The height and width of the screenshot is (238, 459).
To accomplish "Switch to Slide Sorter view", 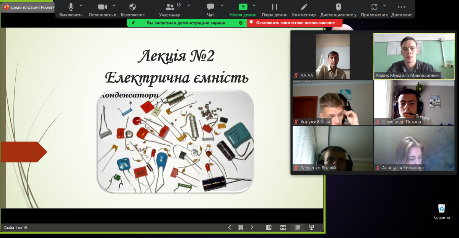I will tap(283, 227).
